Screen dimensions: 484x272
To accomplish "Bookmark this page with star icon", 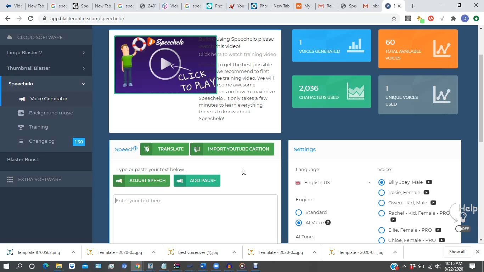I will pyautogui.click(x=394, y=18).
